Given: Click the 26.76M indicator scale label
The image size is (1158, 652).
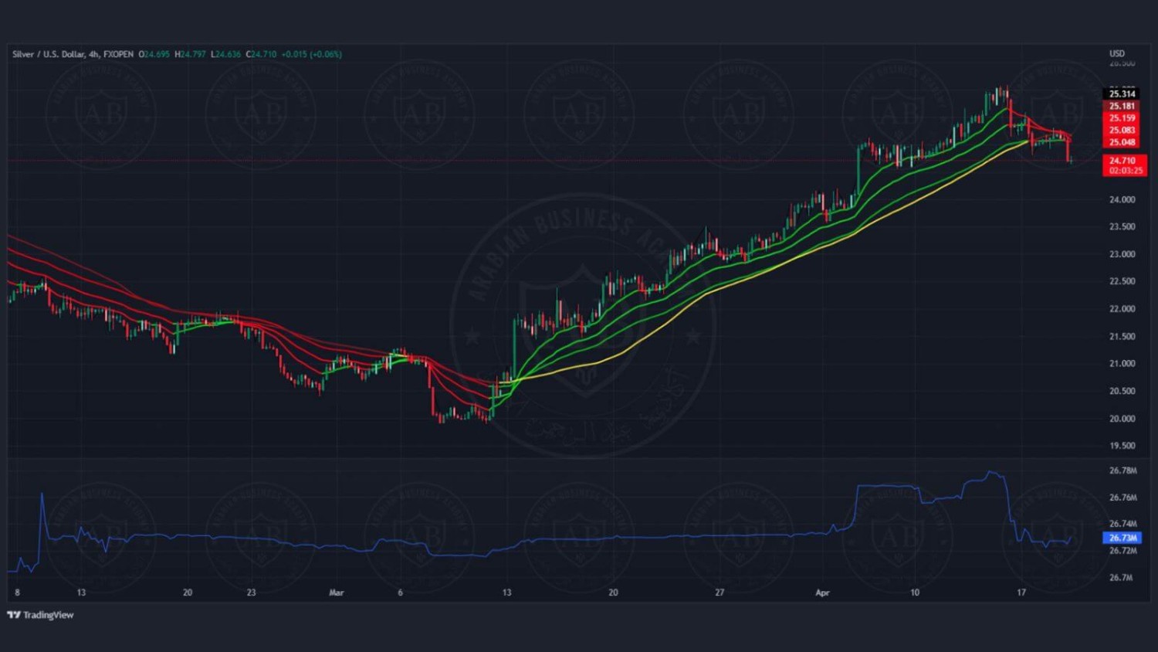Looking at the screenshot, I should point(1122,497).
